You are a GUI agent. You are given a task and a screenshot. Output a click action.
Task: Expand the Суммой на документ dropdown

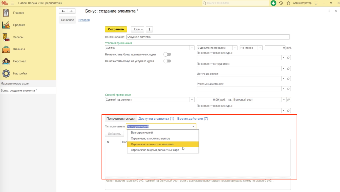192,100
